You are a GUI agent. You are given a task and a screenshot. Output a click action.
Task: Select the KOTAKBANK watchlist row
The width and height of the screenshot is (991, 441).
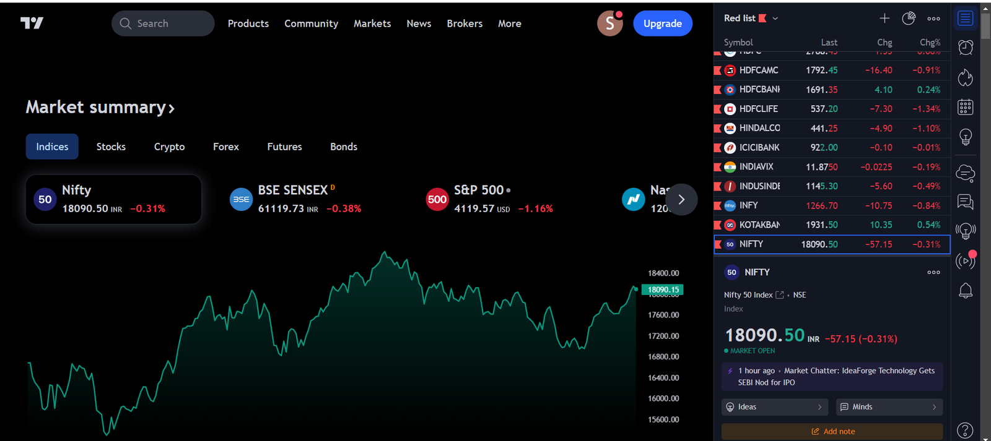(832, 225)
